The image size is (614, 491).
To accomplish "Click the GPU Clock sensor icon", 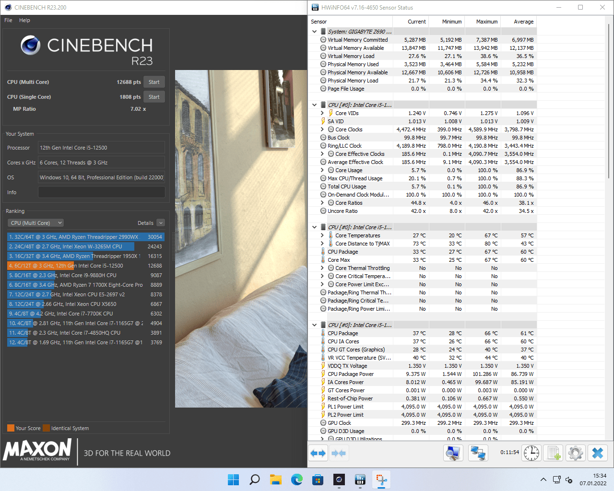I will 323,423.
